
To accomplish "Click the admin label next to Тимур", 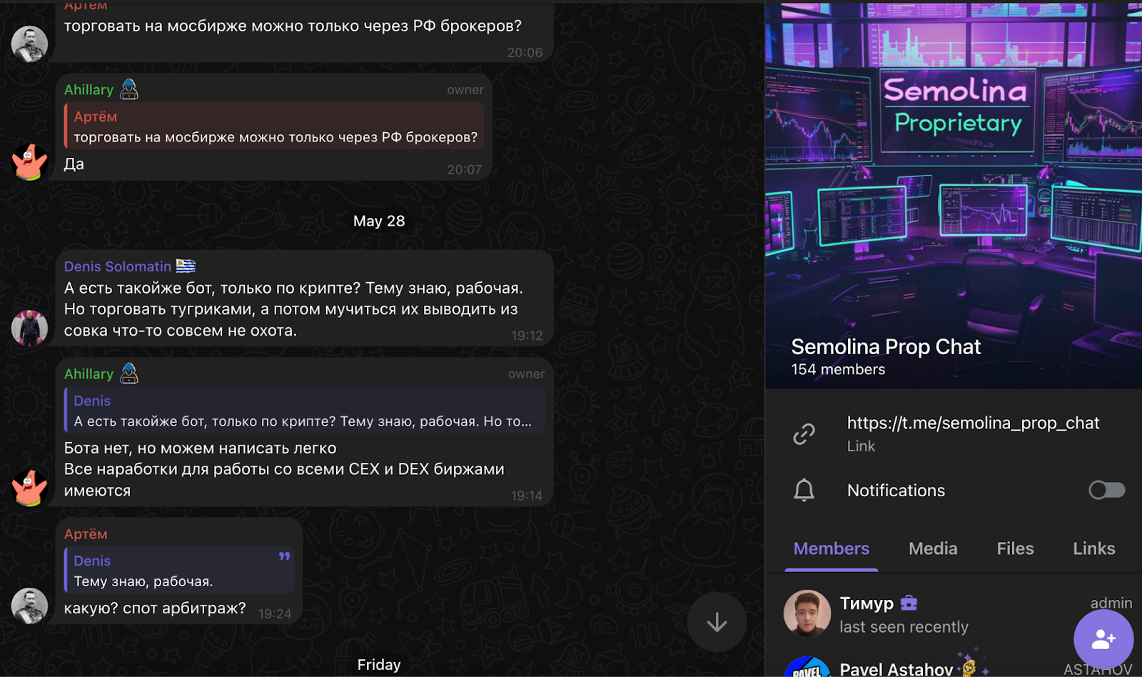I will (x=1111, y=603).
